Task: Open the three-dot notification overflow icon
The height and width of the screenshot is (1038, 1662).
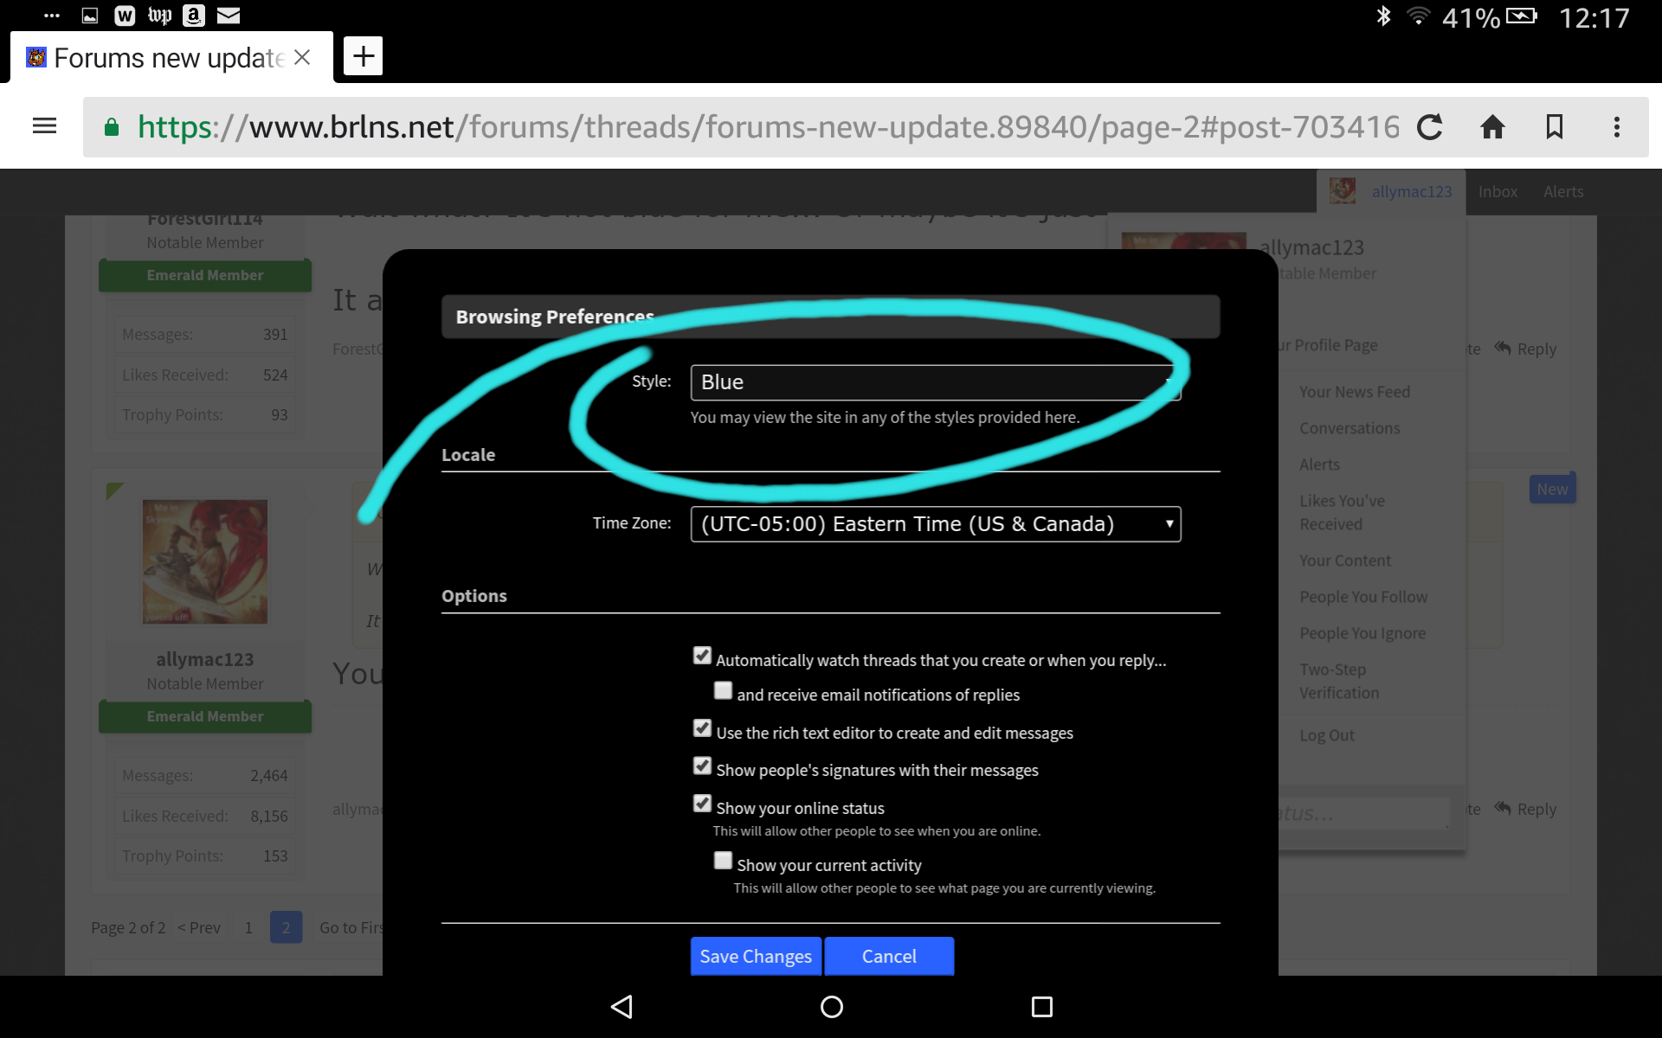Action: pyautogui.click(x=52, y=16)
